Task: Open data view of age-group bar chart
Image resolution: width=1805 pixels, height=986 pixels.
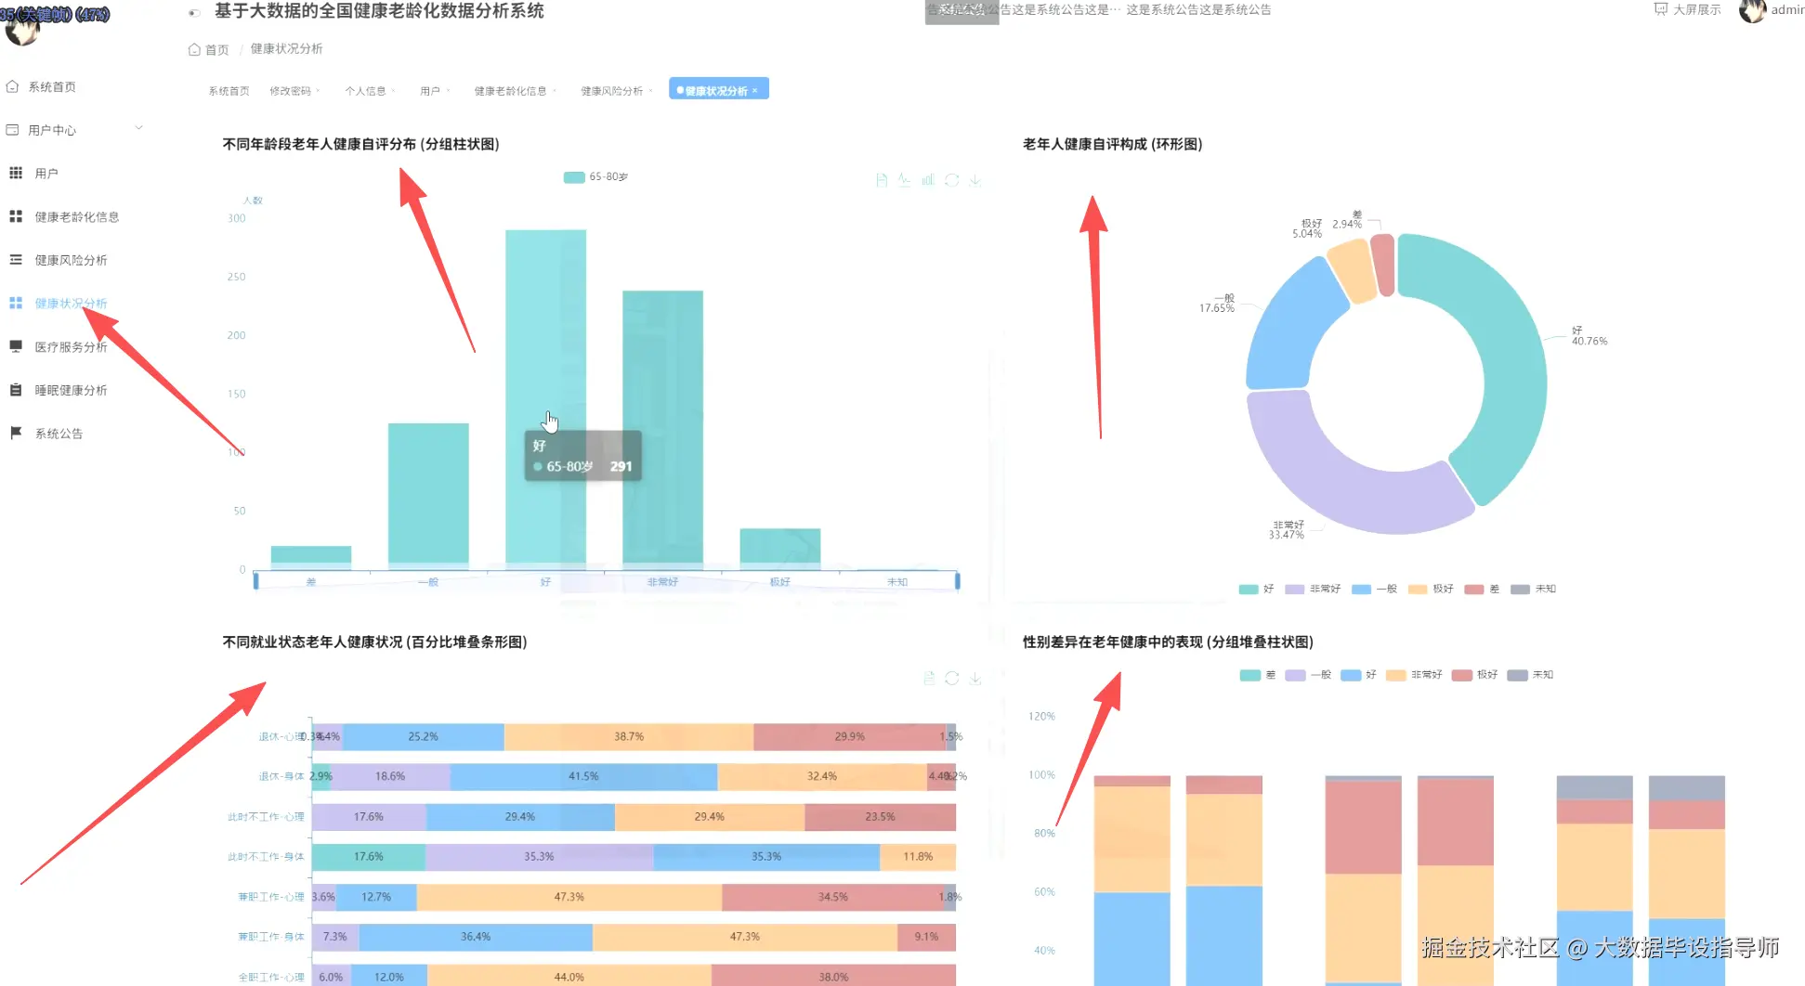Action: (x=882, y=180)
